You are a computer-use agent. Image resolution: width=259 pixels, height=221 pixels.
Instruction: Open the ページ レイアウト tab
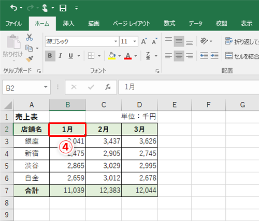coord(132,23)
